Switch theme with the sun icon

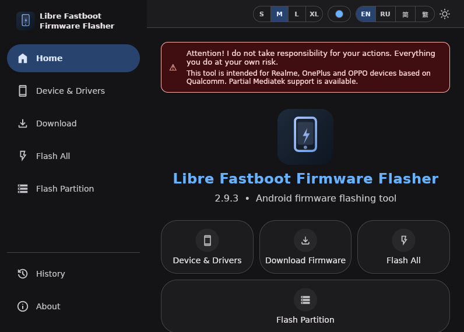coord(444,14)
